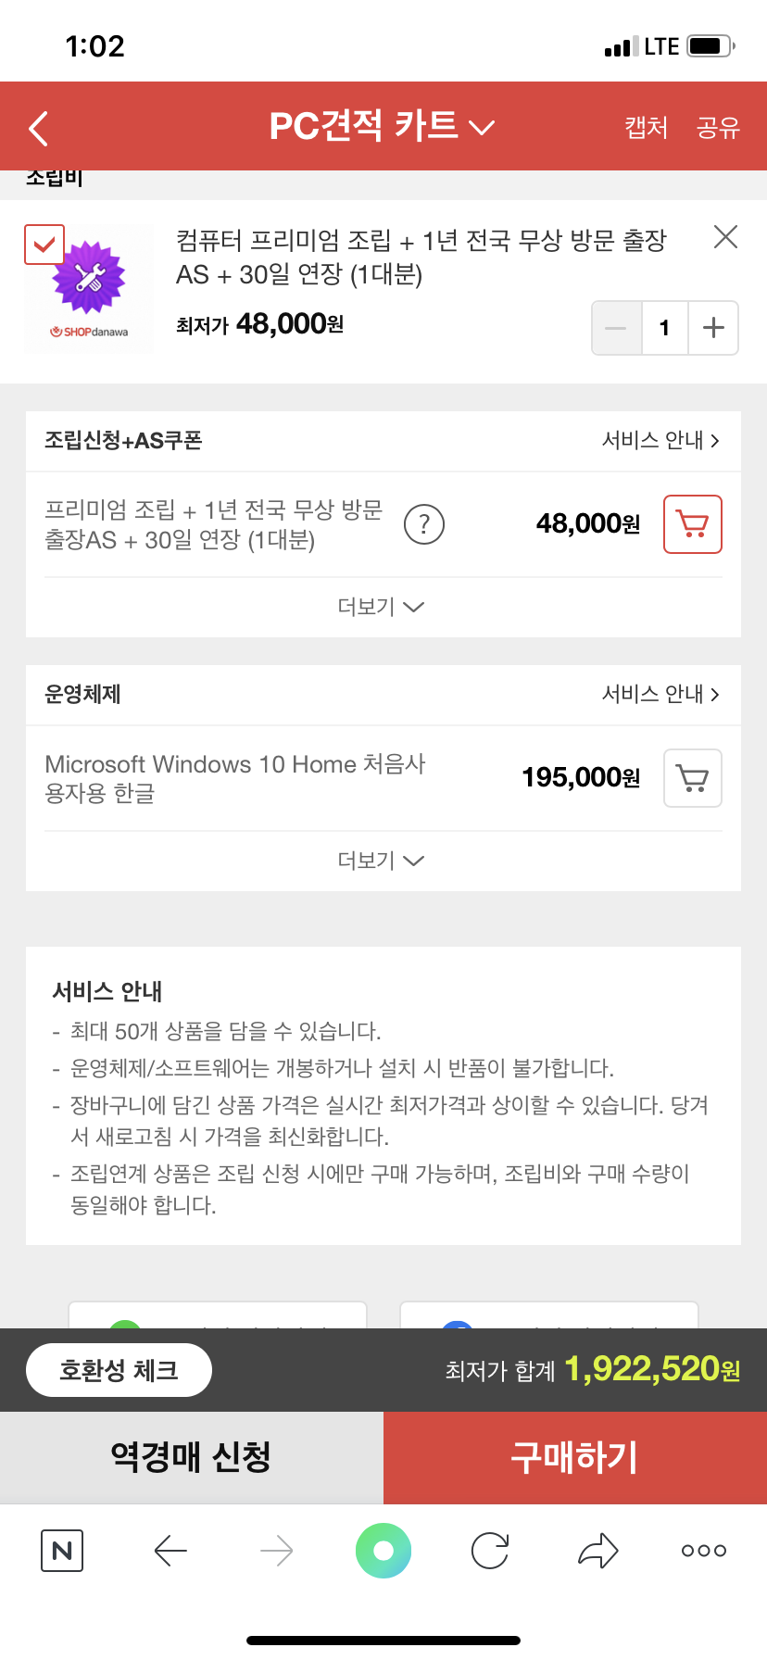
Task: Decrease quantity with minus button
Action: point(617,328)
